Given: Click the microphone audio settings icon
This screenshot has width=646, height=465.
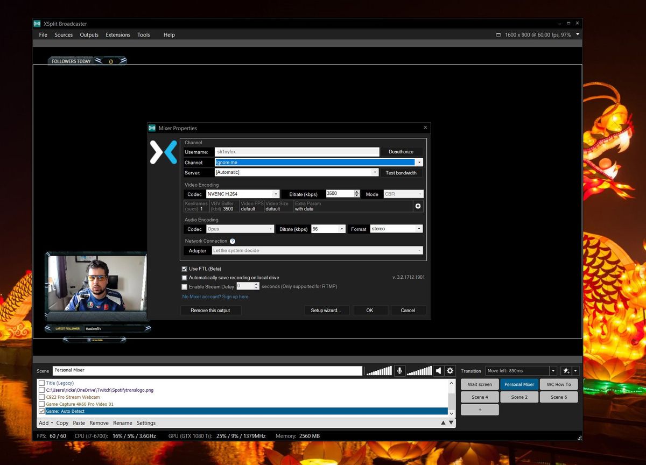Looking at the screenshot, I should click(x=399, y=370).
